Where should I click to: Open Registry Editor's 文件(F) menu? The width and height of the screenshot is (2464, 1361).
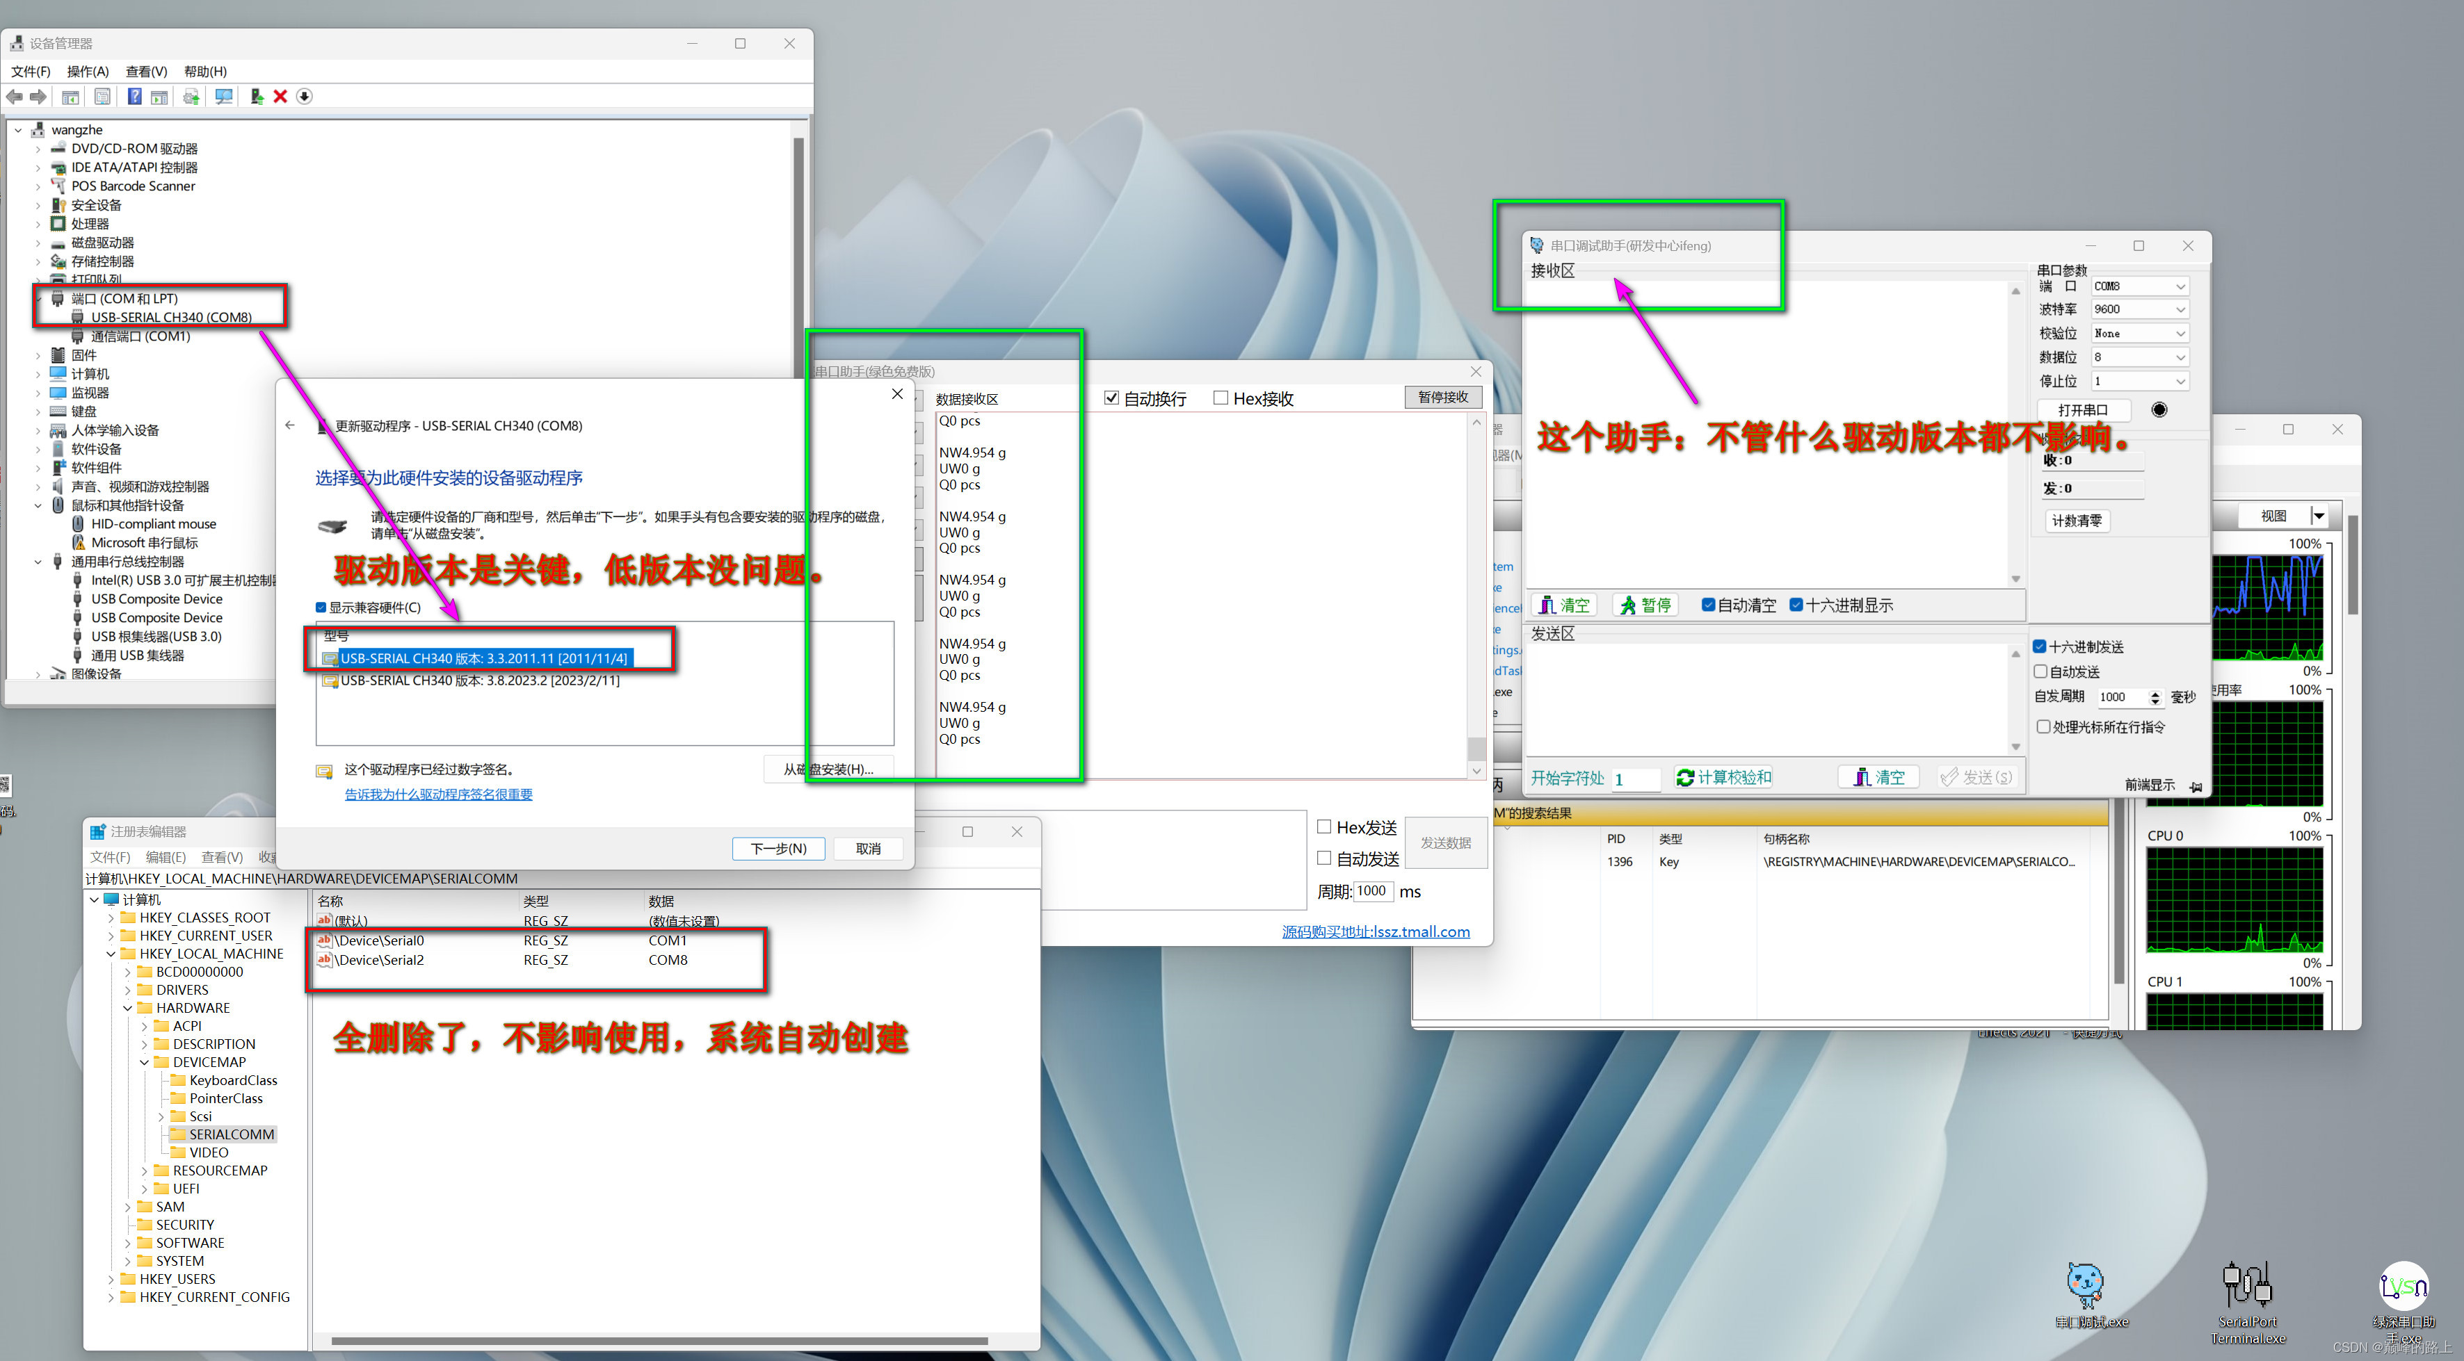coord(110,857)
